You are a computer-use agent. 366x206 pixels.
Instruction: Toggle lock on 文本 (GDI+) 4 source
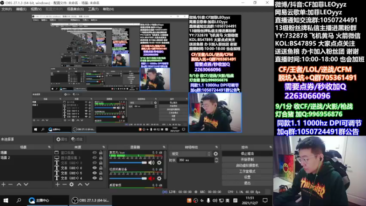(x=101, y=178)
